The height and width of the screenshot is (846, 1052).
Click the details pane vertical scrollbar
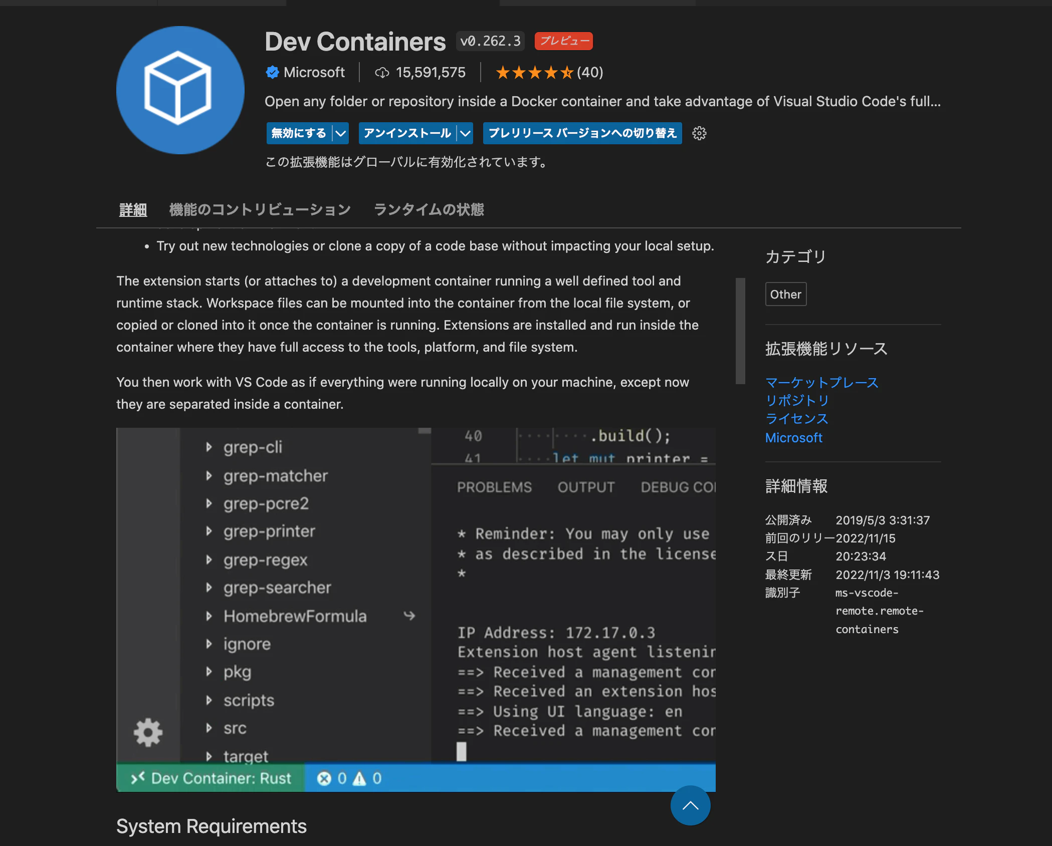[x=740, y=331]
